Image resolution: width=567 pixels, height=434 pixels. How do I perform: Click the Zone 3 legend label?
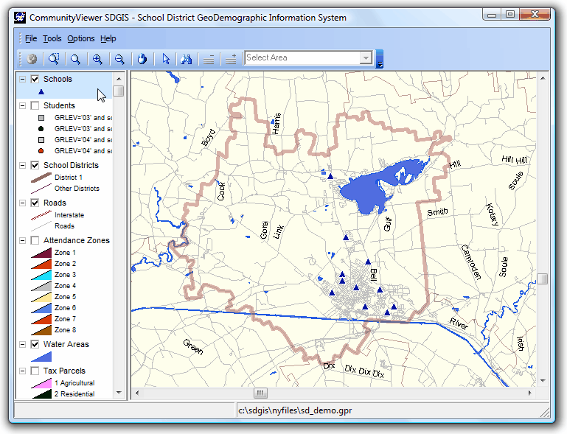tap(65, 275)
